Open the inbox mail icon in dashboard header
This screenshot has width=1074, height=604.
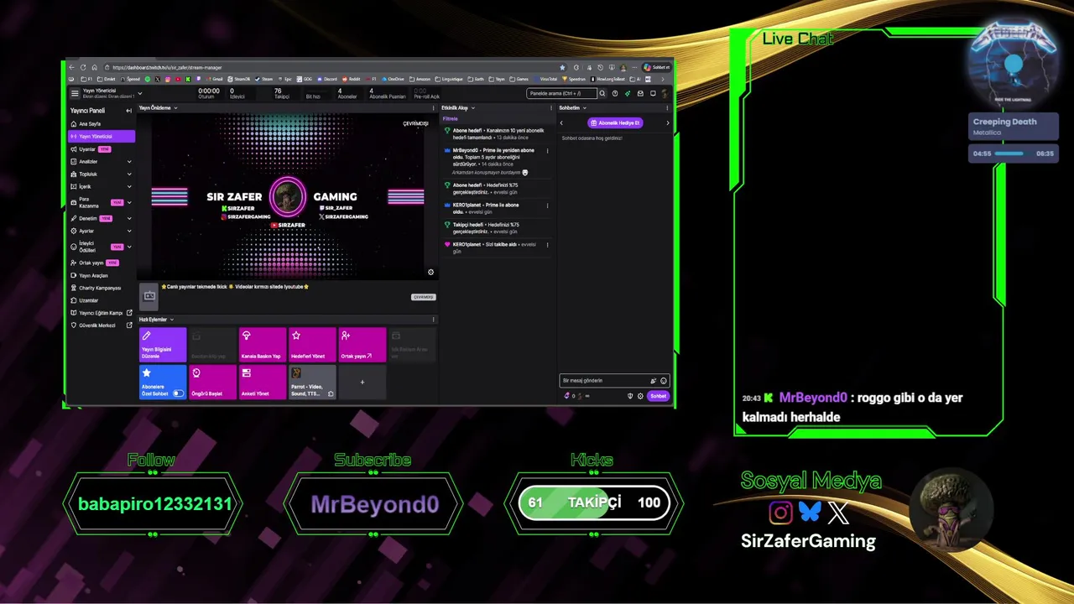click(640, 93)
